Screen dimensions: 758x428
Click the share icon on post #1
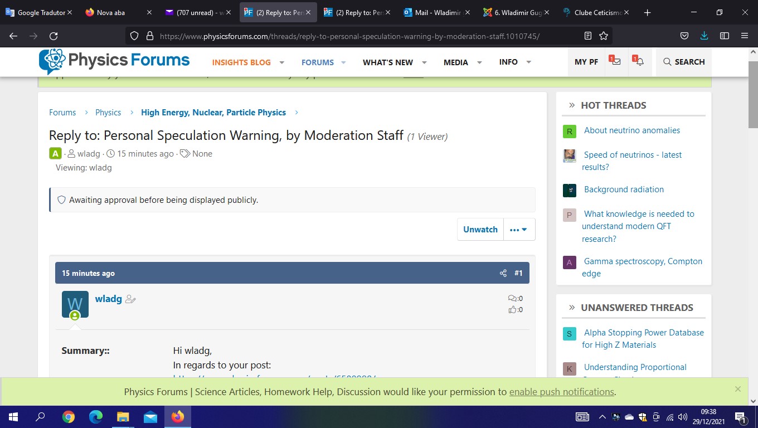click(503, 273)
